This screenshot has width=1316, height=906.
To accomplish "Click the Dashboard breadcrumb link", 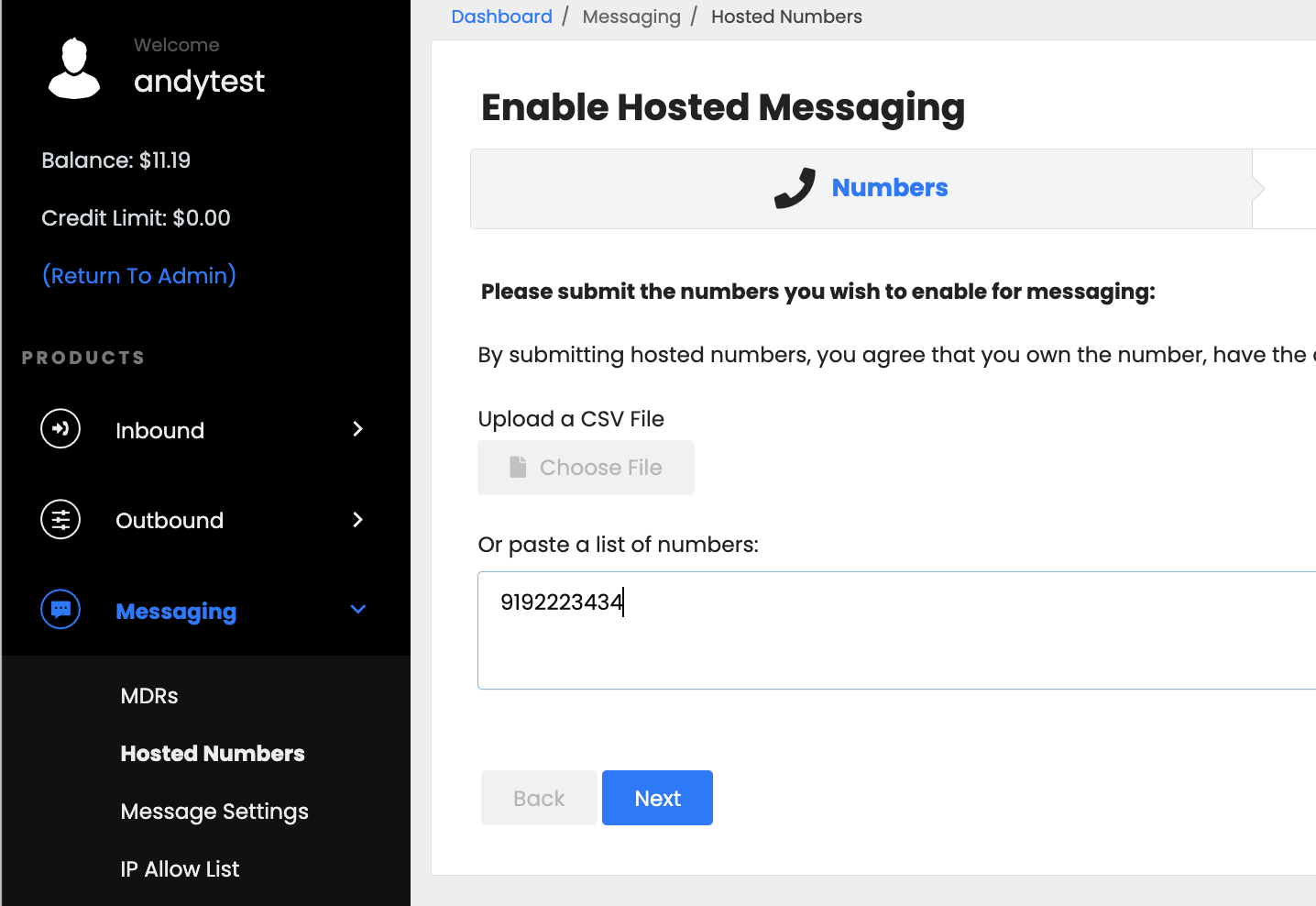I will click(x=501, y=17).
